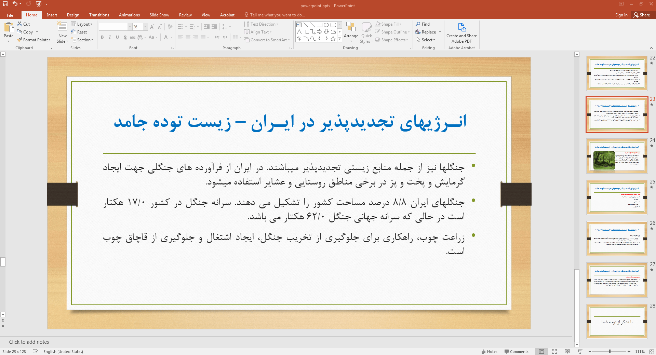Select the star shape in gallery
This screenshot has height=355, width=656.
tap(333, 39)
